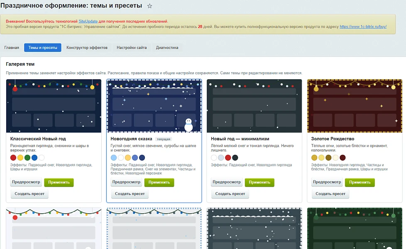Click yellow swatch of Классический Новый год
The height and width of the screenshot is (249, 406).
(x=20, y=158)
